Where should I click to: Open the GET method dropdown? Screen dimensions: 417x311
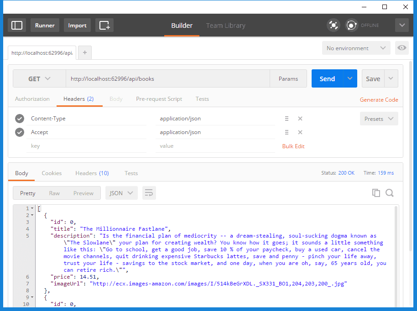point(39,79)
